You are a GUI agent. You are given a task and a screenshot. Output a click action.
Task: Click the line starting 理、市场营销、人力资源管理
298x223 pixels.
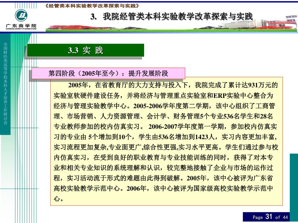(164, 116)
